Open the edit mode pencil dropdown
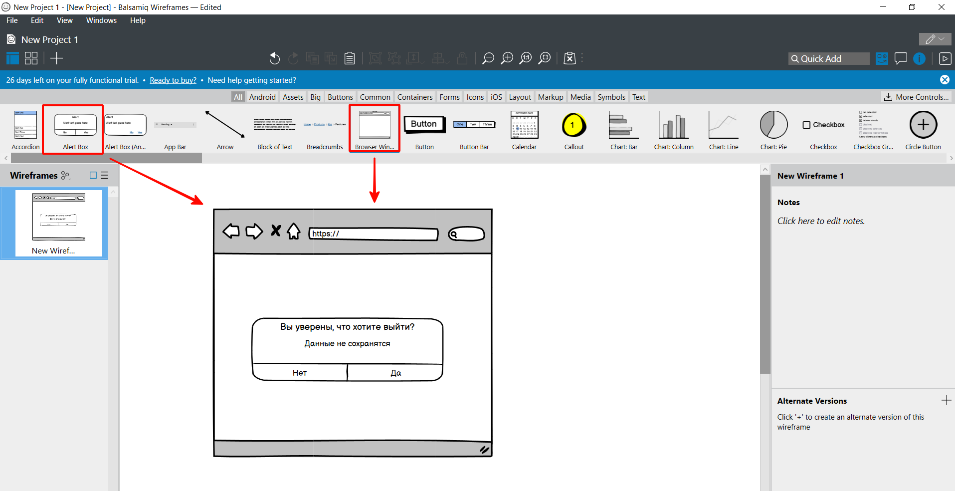Viewport: 955px width, 491px height. coord(935,39)
